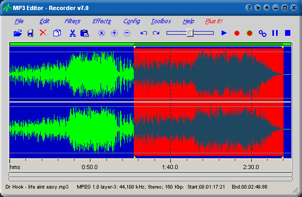This screenshot has width=302, height=197.
Task: Click the circled minus zoom out icon
Action: [x=127, y=33]
